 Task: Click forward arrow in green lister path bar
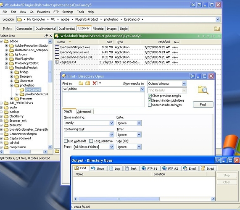pos(203,36)
